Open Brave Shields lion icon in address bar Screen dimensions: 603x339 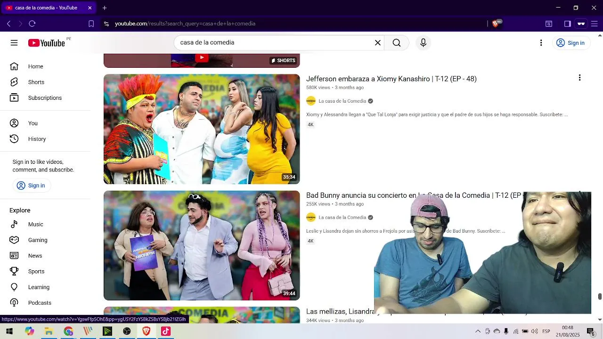(495, 24)
